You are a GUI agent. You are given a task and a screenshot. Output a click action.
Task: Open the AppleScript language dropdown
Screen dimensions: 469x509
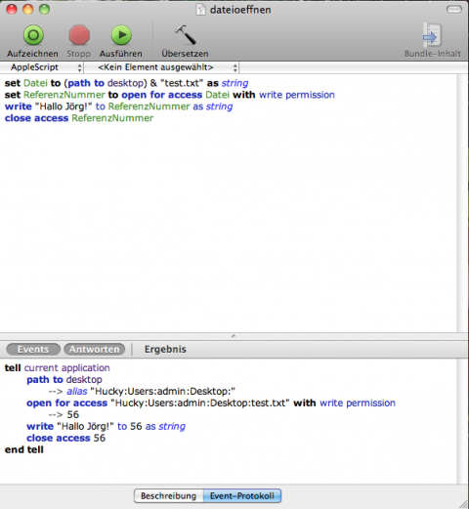click(x=42, y=67)
